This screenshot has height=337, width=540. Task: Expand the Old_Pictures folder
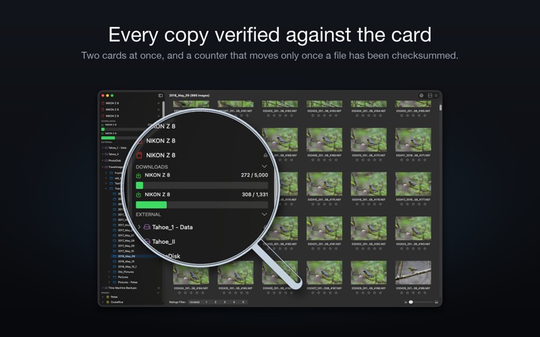pos(109,272)
